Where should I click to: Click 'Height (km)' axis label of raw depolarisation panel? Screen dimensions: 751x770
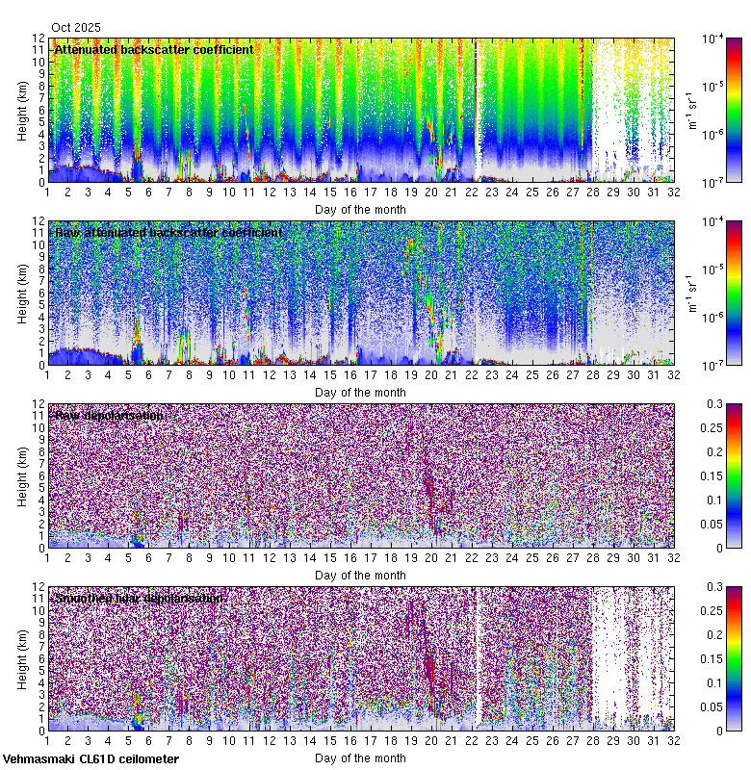point(22,476)
